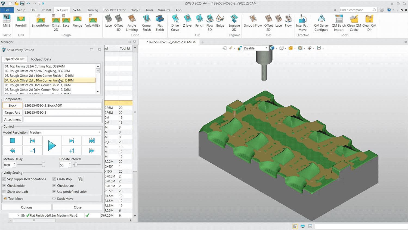Viewport: 408px width, 230px height.
Task: Switch to the Setup ribbon tab
Action: click(21, 10)
